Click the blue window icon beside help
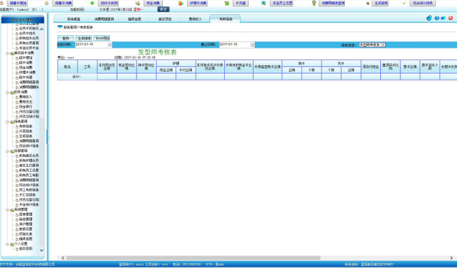This screenshot has height=268, width=457. coord(444,18)
